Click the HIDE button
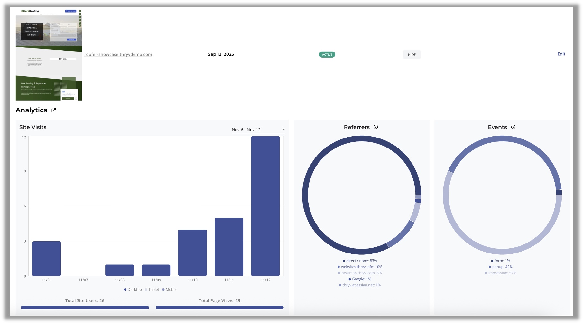This screenshot has height=324, width=583. pos(412,55)
